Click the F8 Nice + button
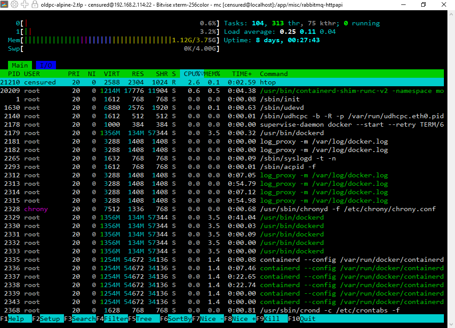Viewport: 455px width, 328px height. pos(240,319)
